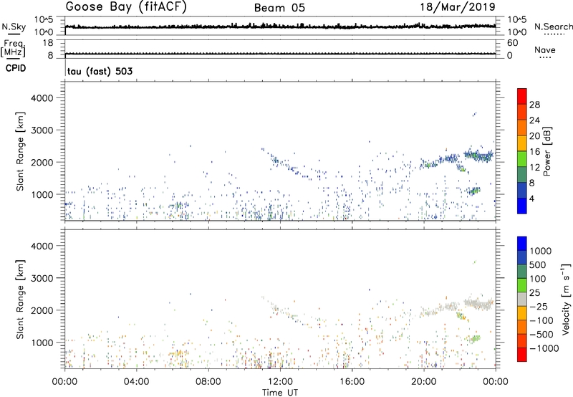This screenshot has height=397, width=573.
Task: Click the gray −25 to 25 velocity colorbar segment
Action: click(x=522, y=300)
